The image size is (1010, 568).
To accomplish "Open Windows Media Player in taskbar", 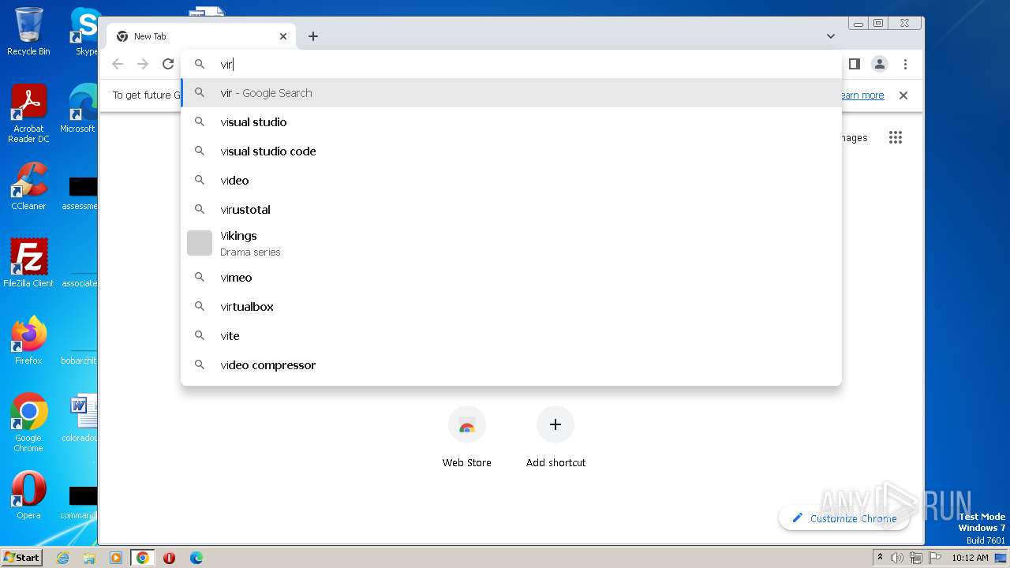I will coord(116,558).
